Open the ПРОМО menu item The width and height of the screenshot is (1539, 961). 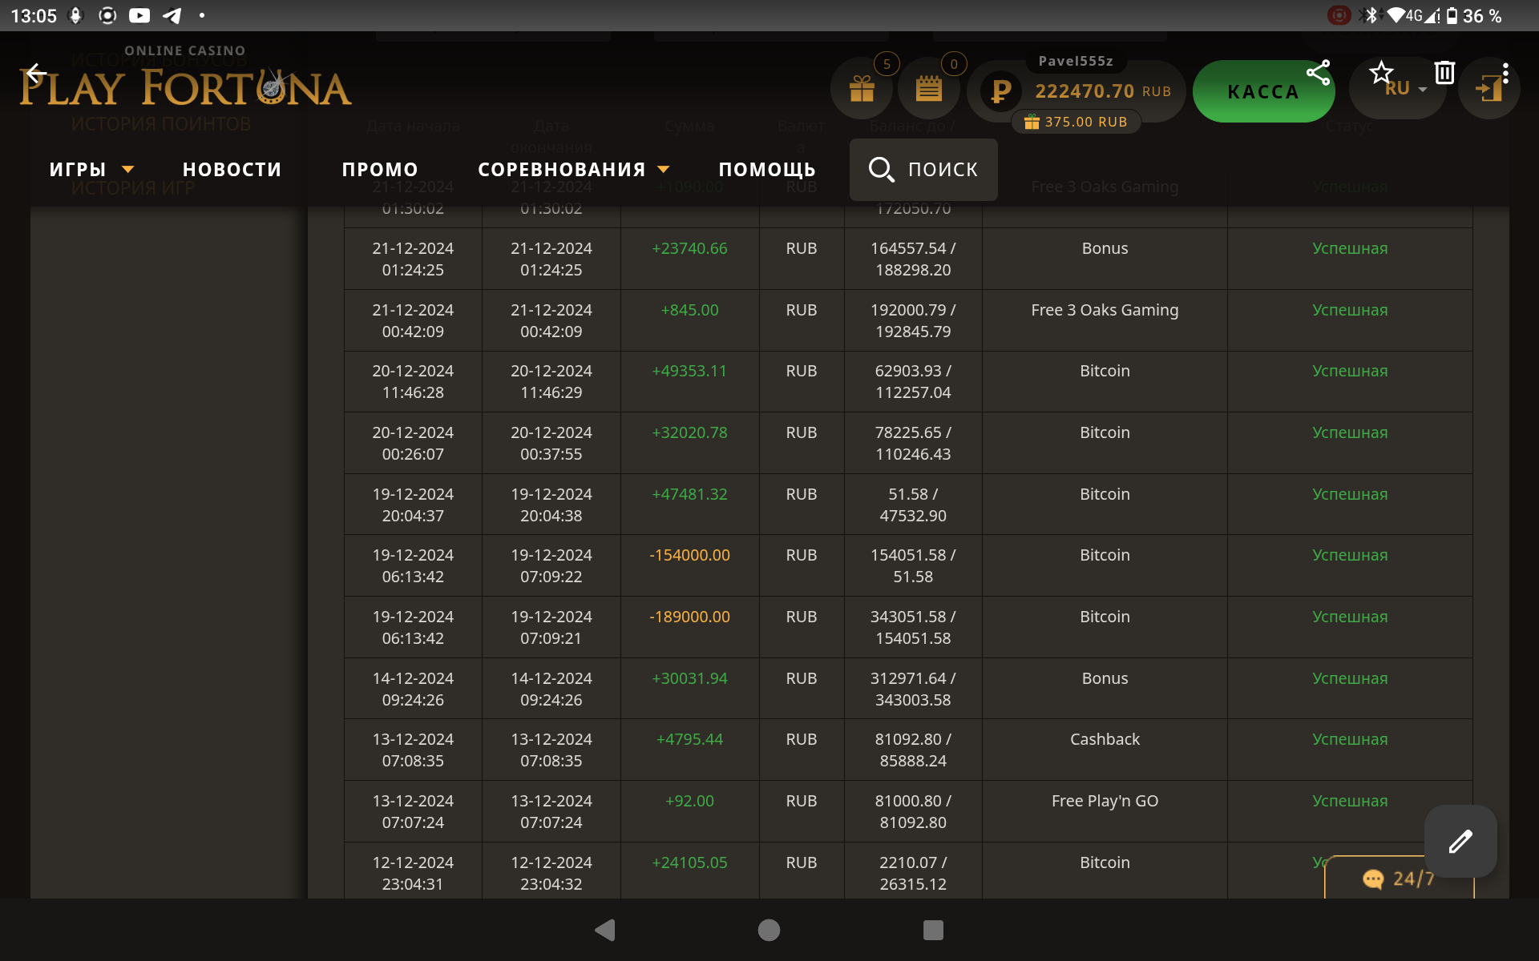tap(380, 170)
